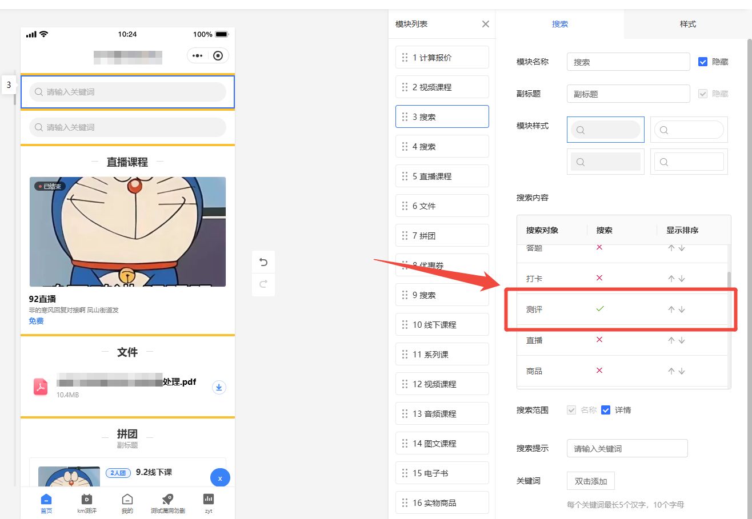Click the second search bar in phone preview

click(x=127, y=127)
